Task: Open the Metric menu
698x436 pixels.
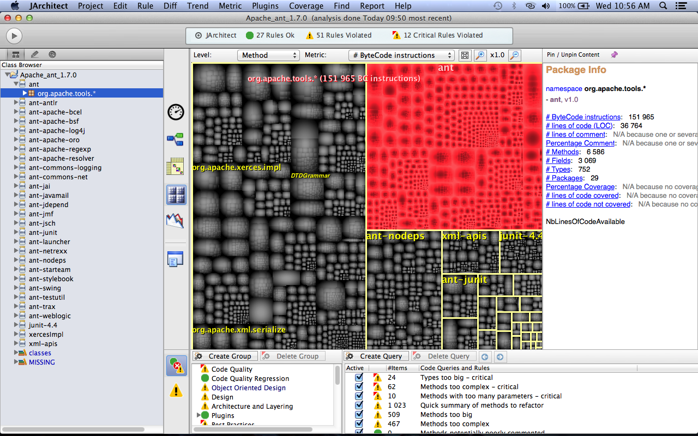Action: (230, 6)
